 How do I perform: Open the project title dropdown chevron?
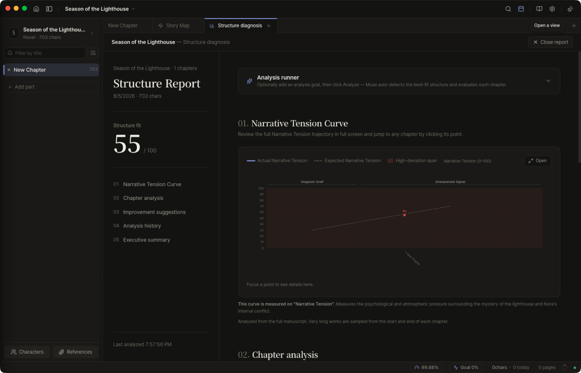(x=133, y=9)
